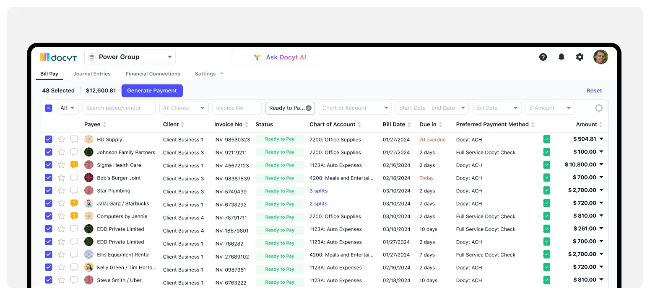The height and width of the screenshot is (295, 650).
Task: Focus the Search payee/vendor field
Action: pos(119,108)
